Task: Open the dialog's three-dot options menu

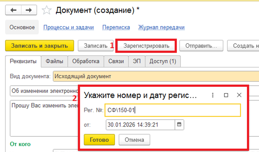Action: [212, 95]
